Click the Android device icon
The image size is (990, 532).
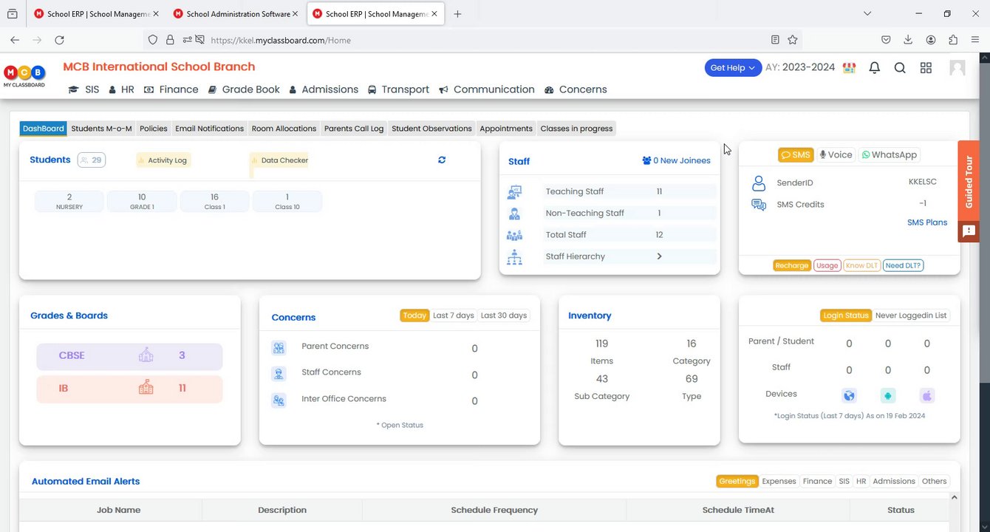pos(888,395)
